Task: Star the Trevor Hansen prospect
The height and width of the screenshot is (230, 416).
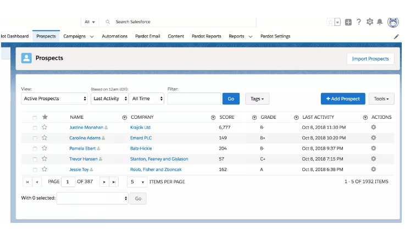Action: click(x=45, y=158)
